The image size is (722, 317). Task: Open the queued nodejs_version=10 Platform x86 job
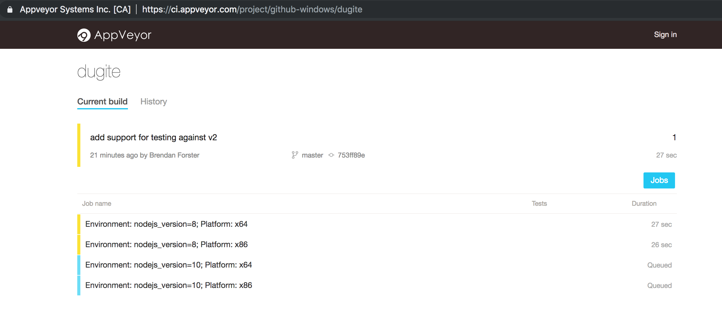169,285
